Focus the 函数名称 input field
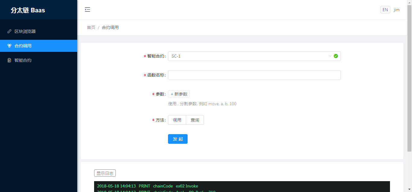 coord(254,75)
